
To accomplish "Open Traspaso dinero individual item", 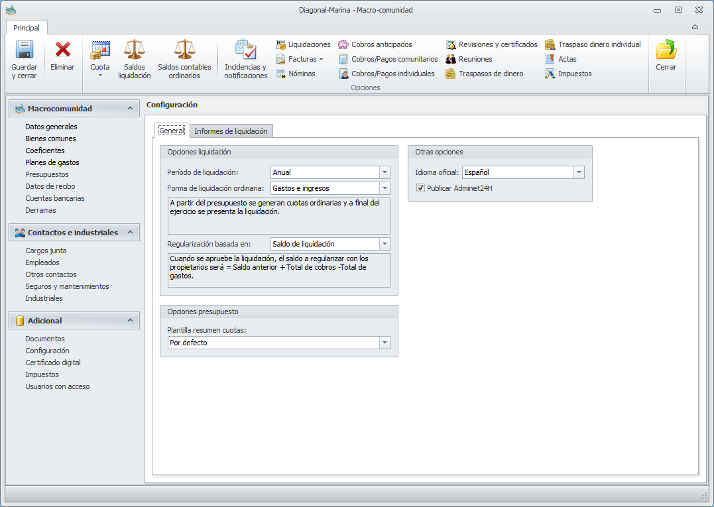I will [x=593, y=44].
